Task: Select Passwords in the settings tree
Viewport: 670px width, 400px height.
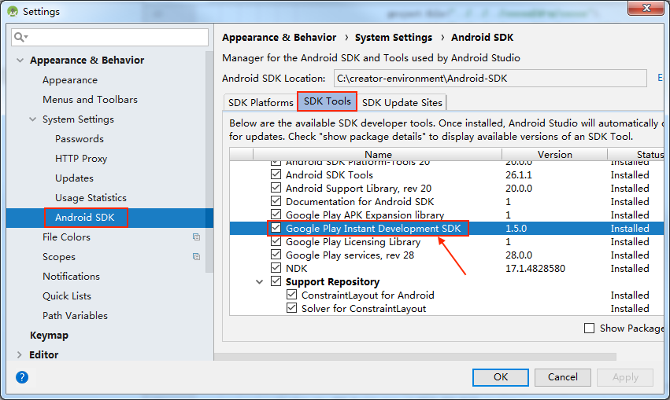Action: [80, 139]
